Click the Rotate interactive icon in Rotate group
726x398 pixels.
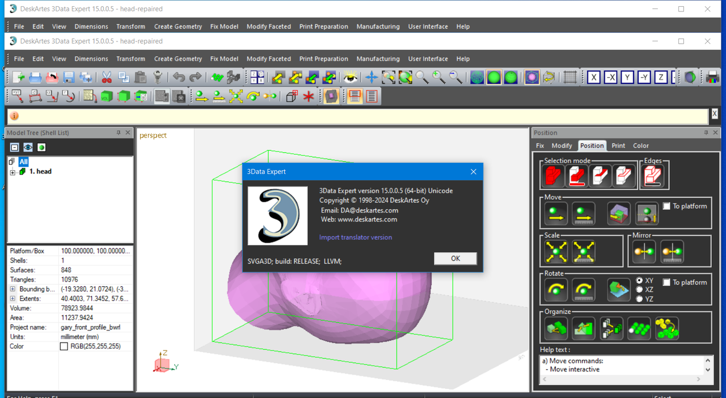[x=556, y=289]
